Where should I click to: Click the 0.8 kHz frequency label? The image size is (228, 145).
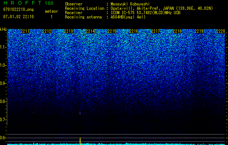(x=3, y=101)
